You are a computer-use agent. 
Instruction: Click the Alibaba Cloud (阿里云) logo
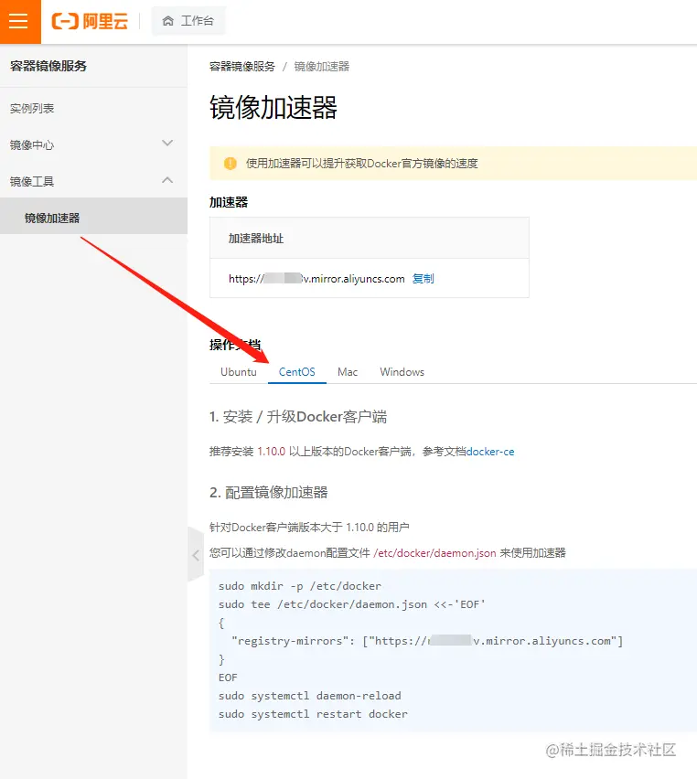pos(90,21)
